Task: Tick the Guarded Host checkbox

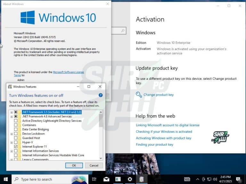Action: [x=16, y=138]
